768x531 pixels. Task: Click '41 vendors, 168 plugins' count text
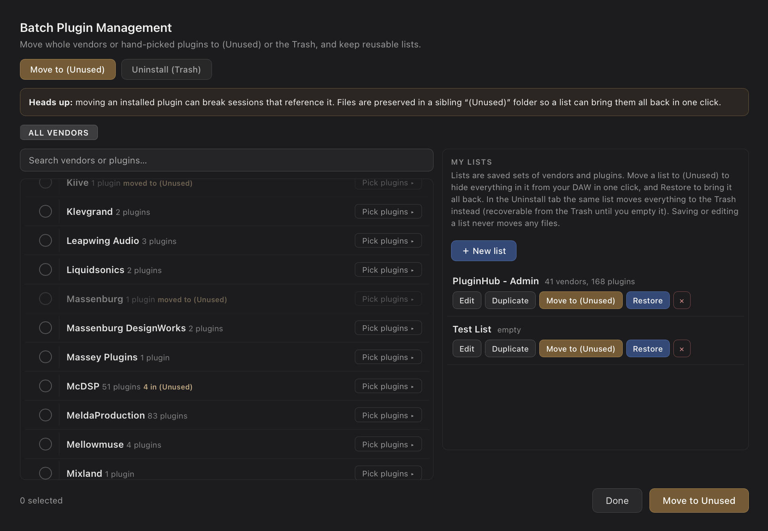(590, 281)
